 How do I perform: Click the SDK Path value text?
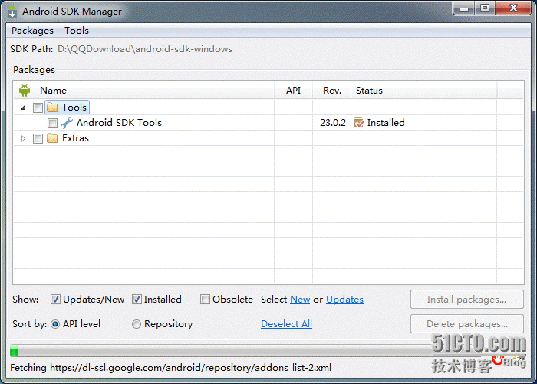pyautogui.click(x=145, y=49)
